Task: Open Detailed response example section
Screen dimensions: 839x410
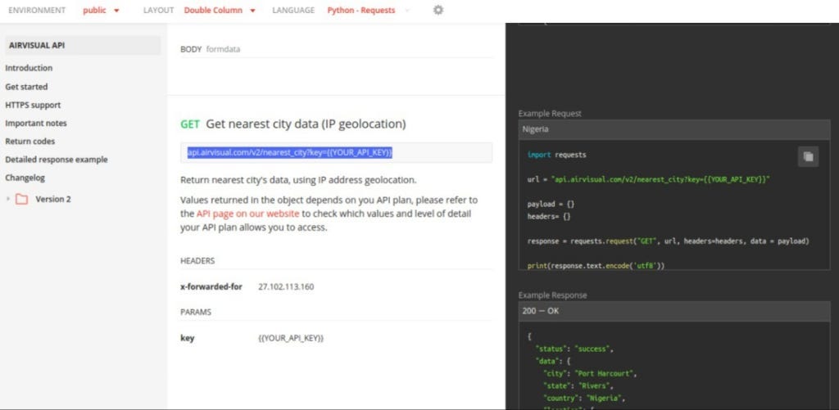Action: click(x=57, y=160)
